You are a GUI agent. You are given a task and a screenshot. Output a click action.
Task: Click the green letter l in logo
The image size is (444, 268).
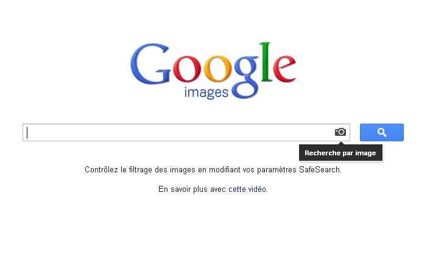266,62
